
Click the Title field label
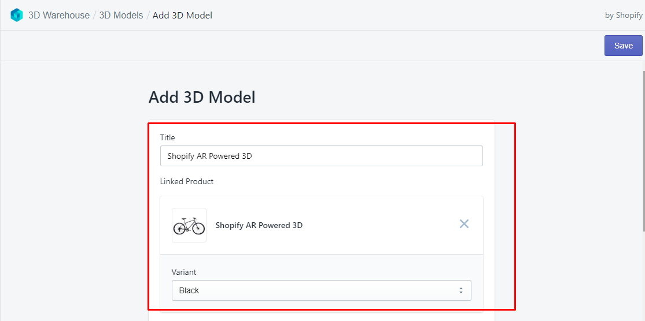click(x=168, y=137)
